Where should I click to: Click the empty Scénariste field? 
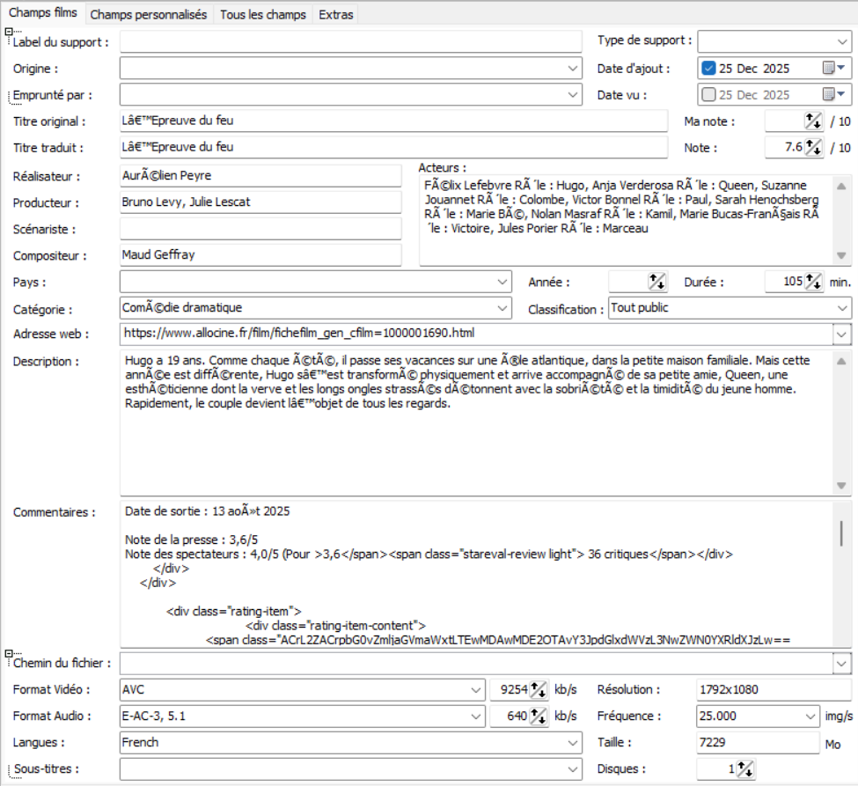[x=260, y=229]
